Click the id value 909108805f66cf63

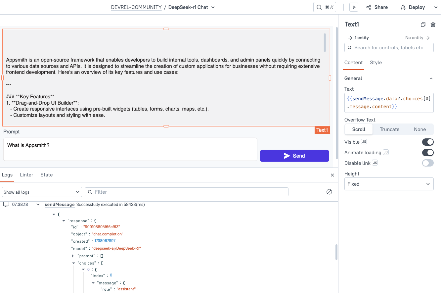(102, 227)
